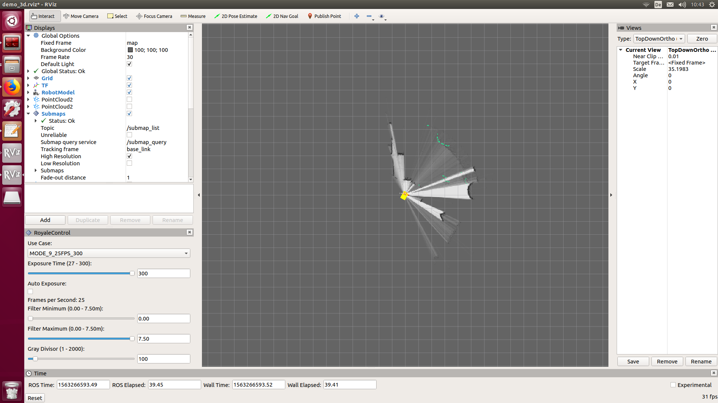This screenshot has height=403, width=718.
Task: Uncheck the High Resolution option
Action: (129, 156)
